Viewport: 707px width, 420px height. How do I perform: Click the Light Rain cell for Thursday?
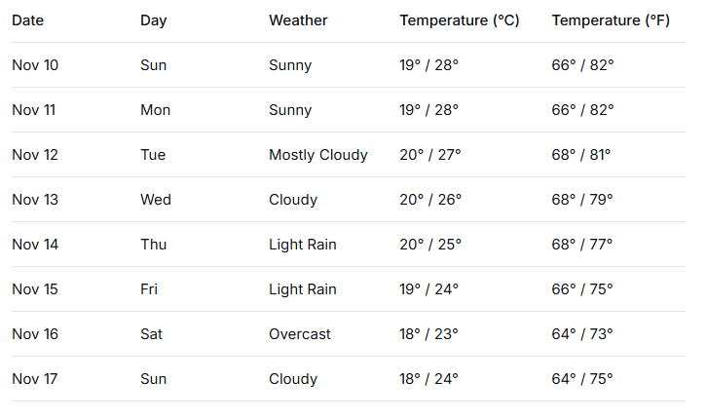[303, 245]
